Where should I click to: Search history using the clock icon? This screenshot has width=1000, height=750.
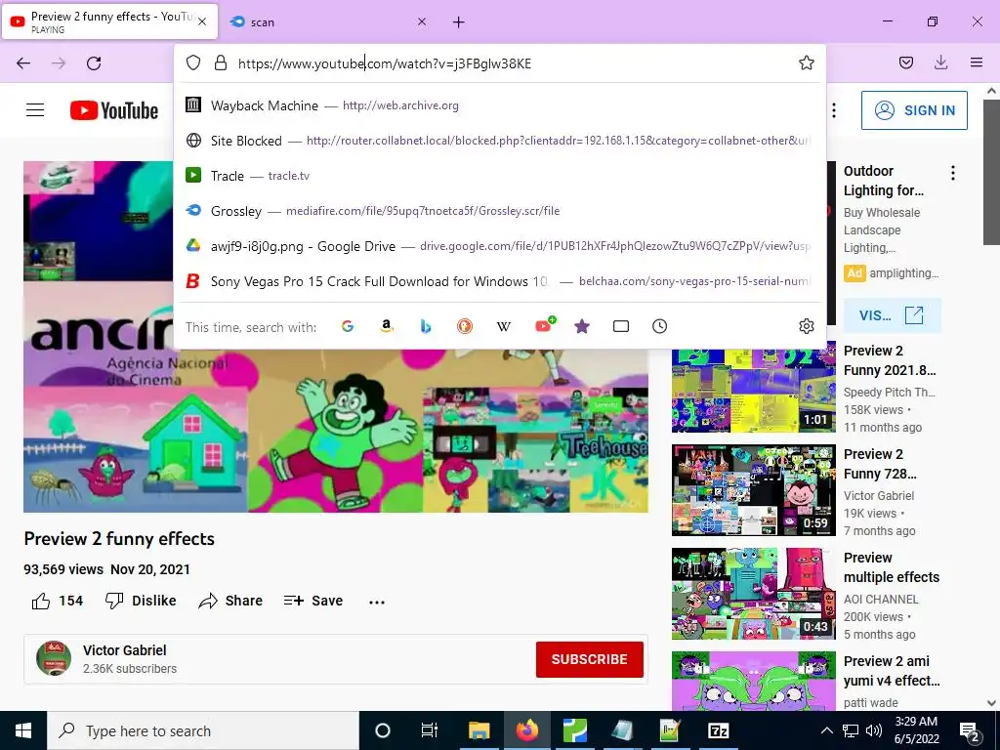[x=659, y=326]
